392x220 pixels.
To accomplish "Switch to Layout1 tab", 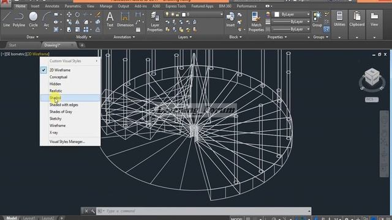I will click(x=29, y=218).
